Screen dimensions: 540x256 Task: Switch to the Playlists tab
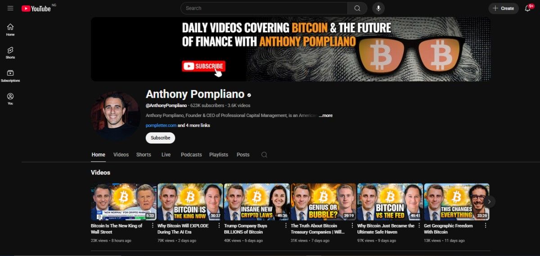click(219, 154)
